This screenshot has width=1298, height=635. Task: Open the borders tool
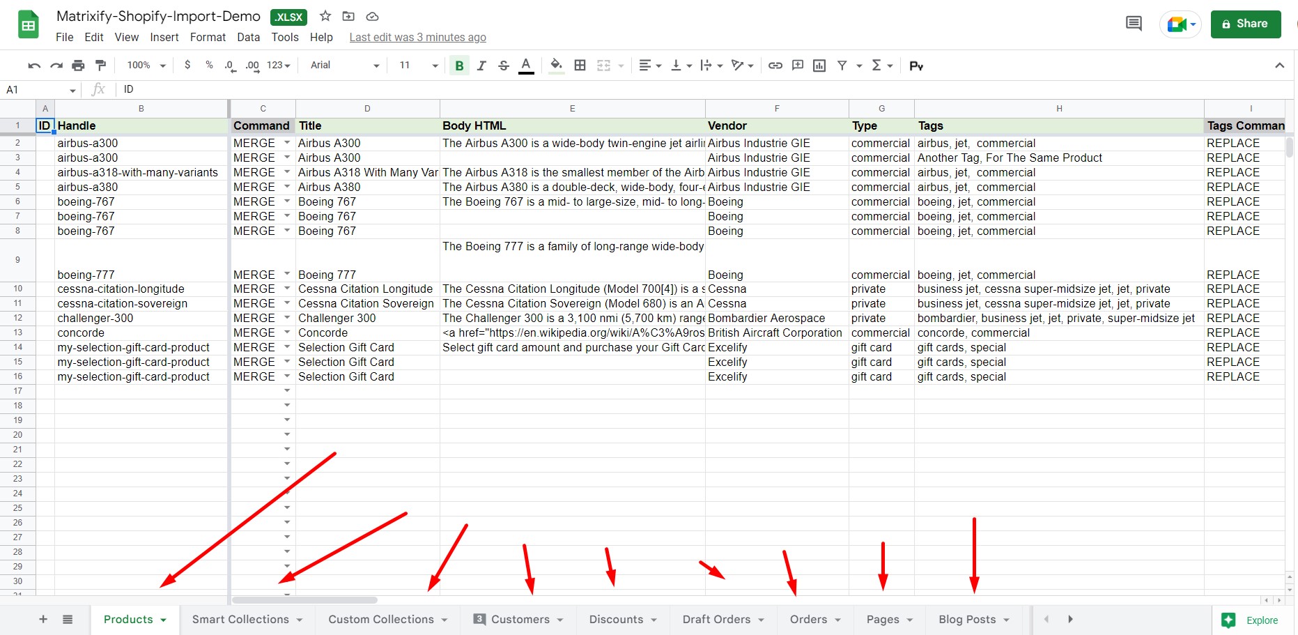tap(580, 66)
